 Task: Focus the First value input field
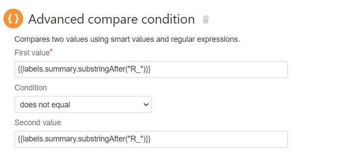[x=151, y=69]
